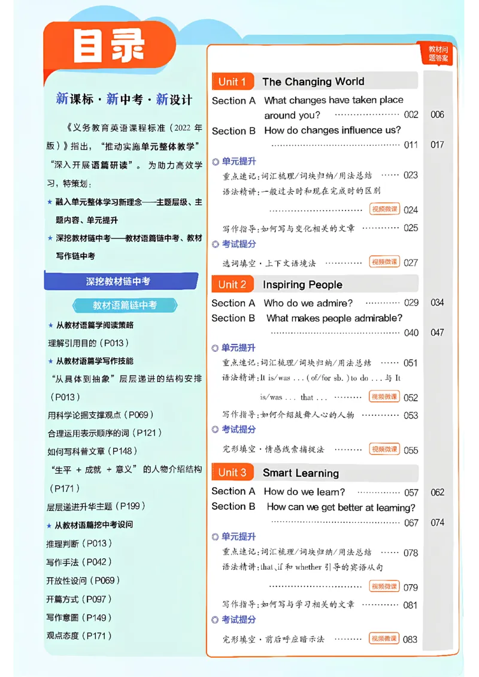Click What changes have taken place
Image resolution: width=479 pixels, height=677 pixels.
(334, 100)
